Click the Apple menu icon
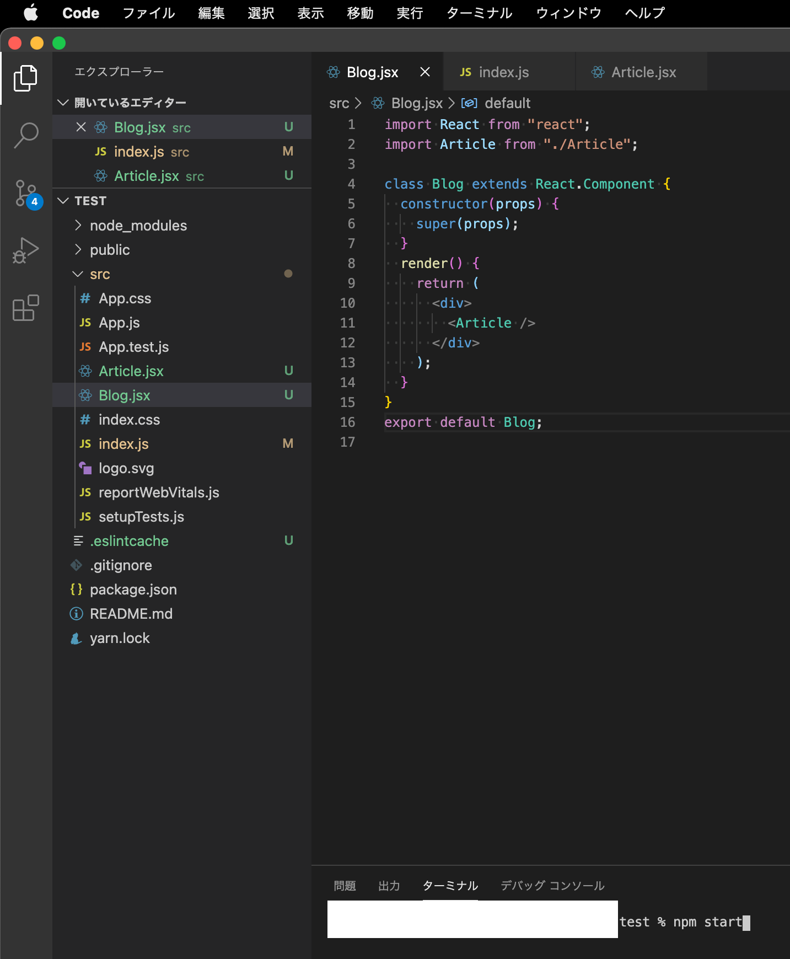Image resolution: width=790 pixels, height=959 pixels. pyautogui.click(x=31, y=12)
